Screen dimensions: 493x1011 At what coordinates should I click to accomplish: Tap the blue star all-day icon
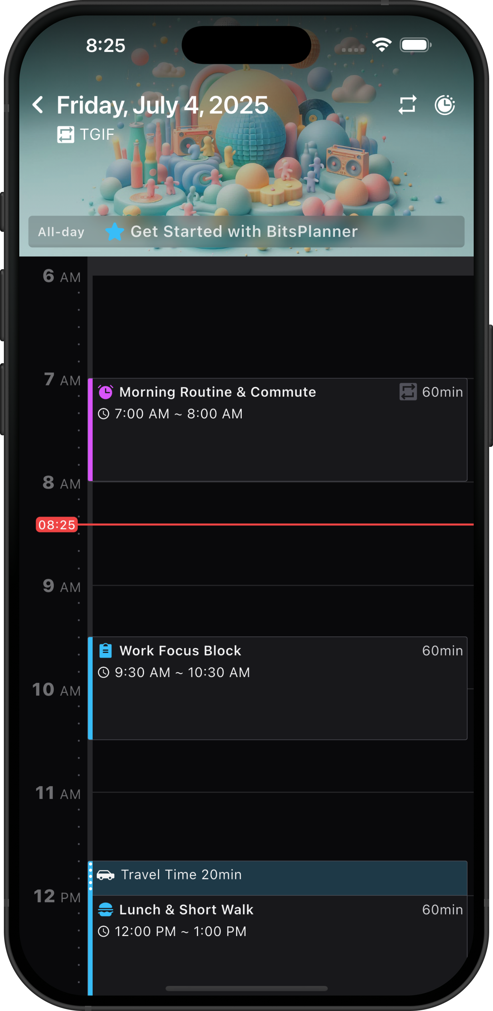pyautogui.click(x=115, y=231)
